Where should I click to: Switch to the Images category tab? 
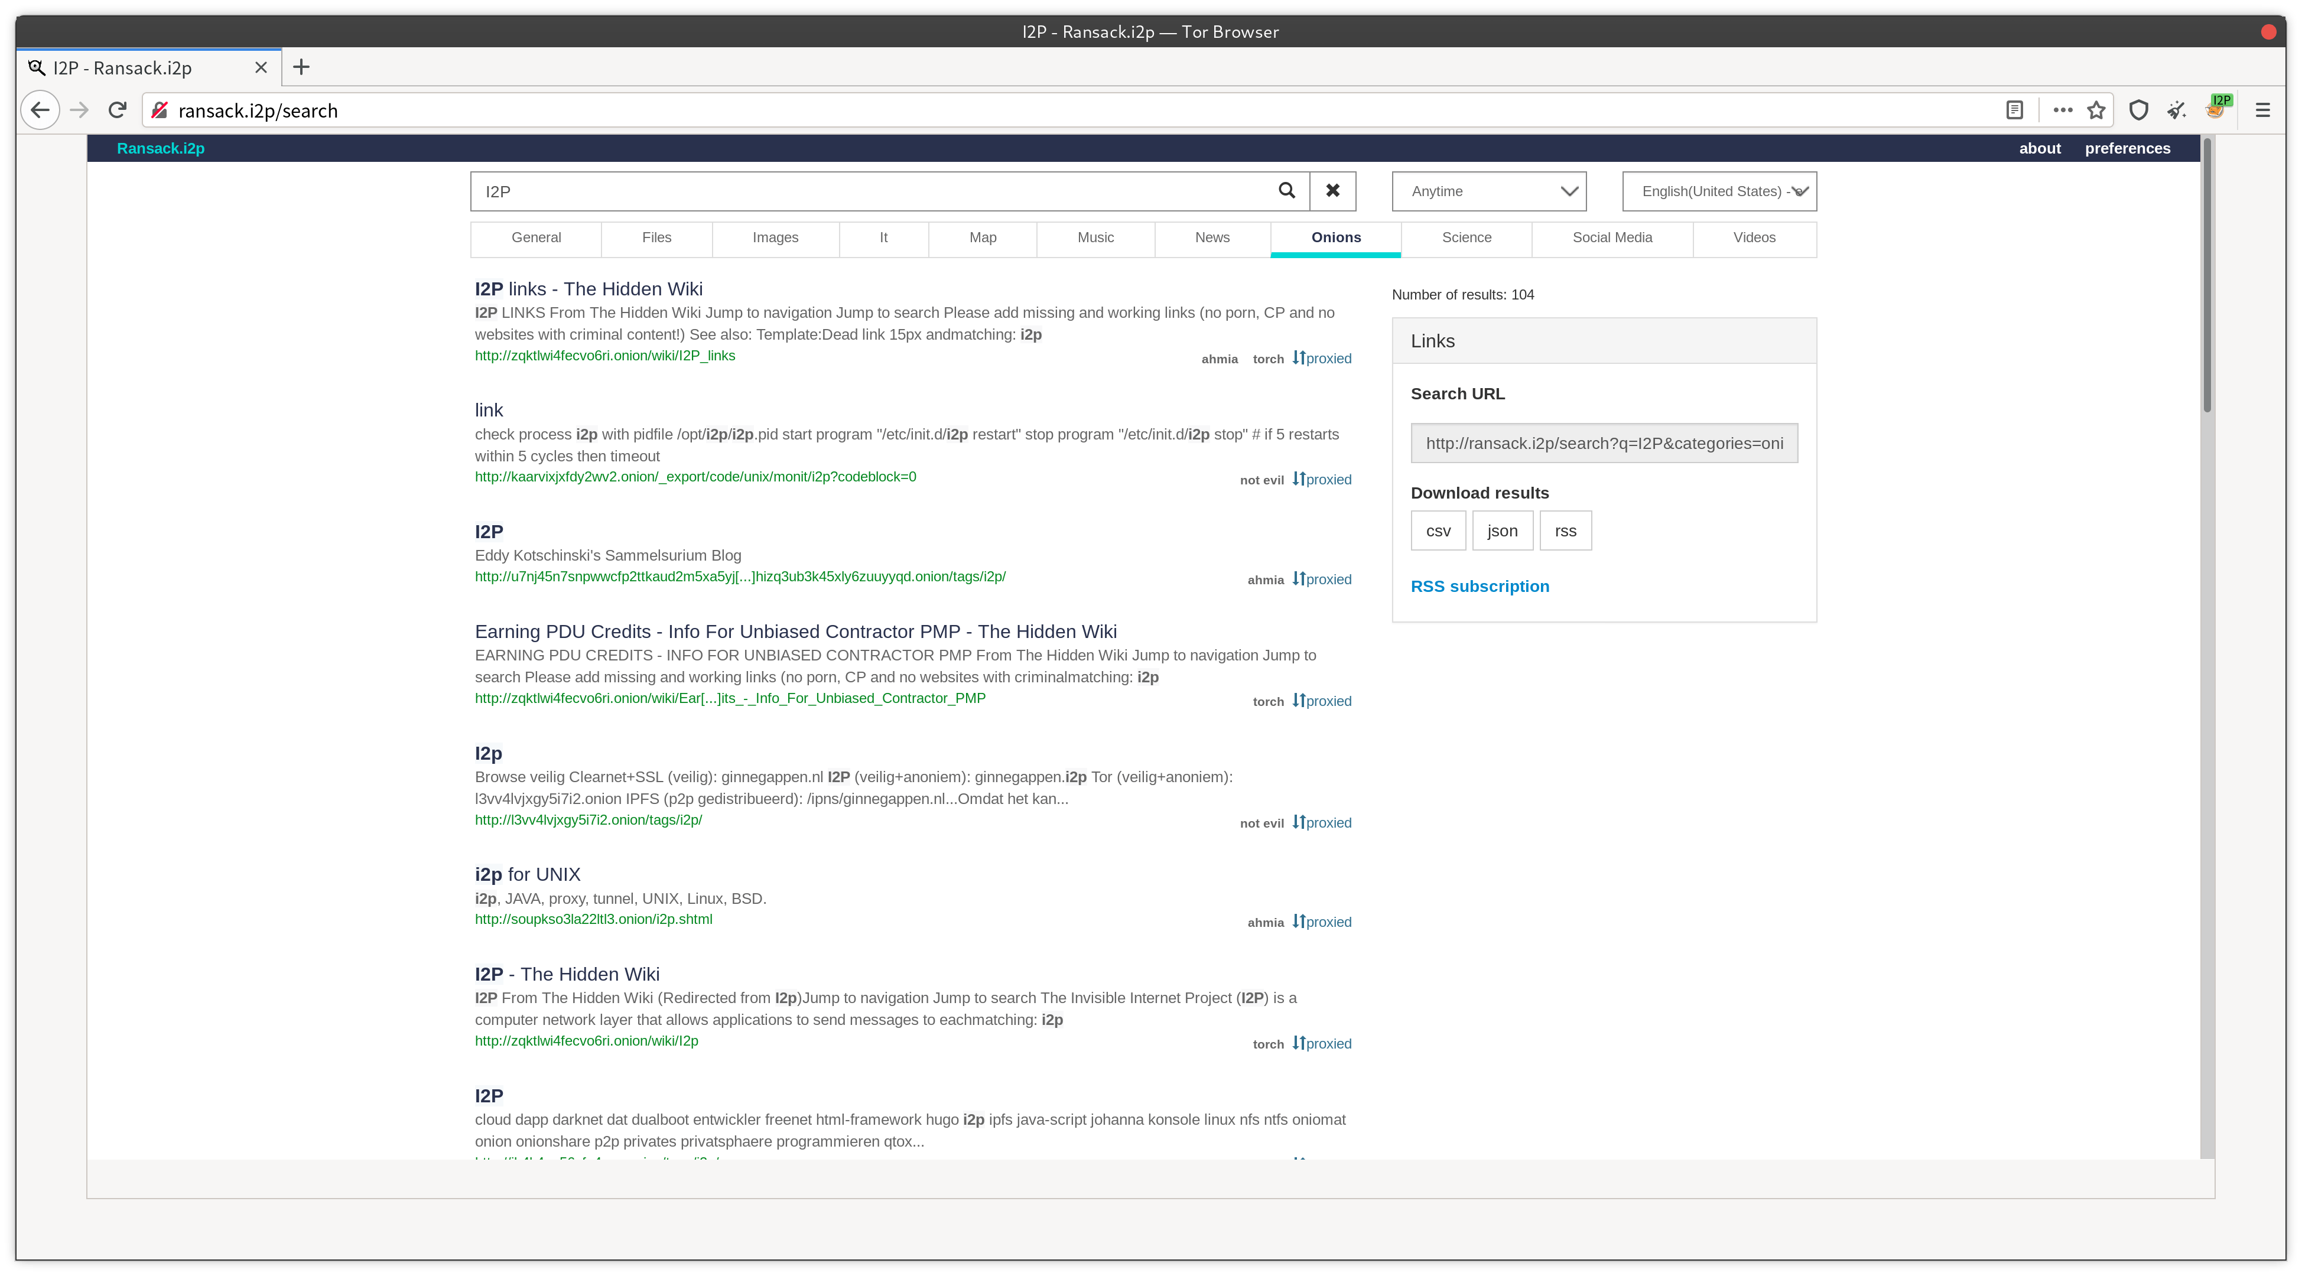[x=775, y=237]
